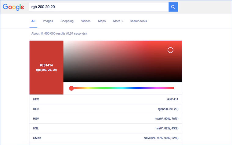Click the RGB row label

coord(36,109)
